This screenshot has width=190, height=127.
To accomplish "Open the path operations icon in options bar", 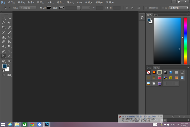I will coord(127,8).
